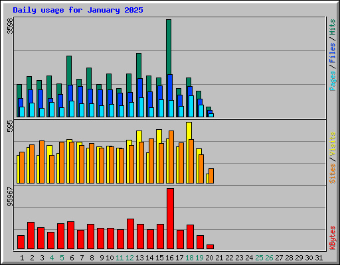The width and height of the screenshot is (340, 265).
Task: Click the chart title Daily usage for January 2025
Action: coord(78,10)
